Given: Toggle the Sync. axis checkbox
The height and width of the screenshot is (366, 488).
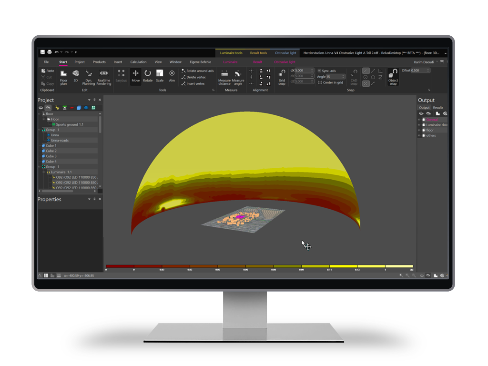Looking at the screenshot, I should point(319,71).
